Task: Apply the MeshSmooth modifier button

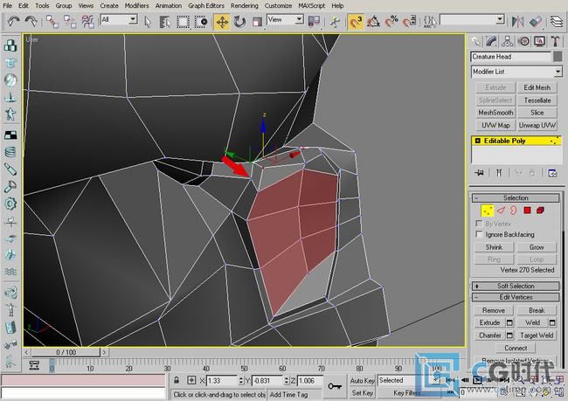Action: tap(495, 113)
